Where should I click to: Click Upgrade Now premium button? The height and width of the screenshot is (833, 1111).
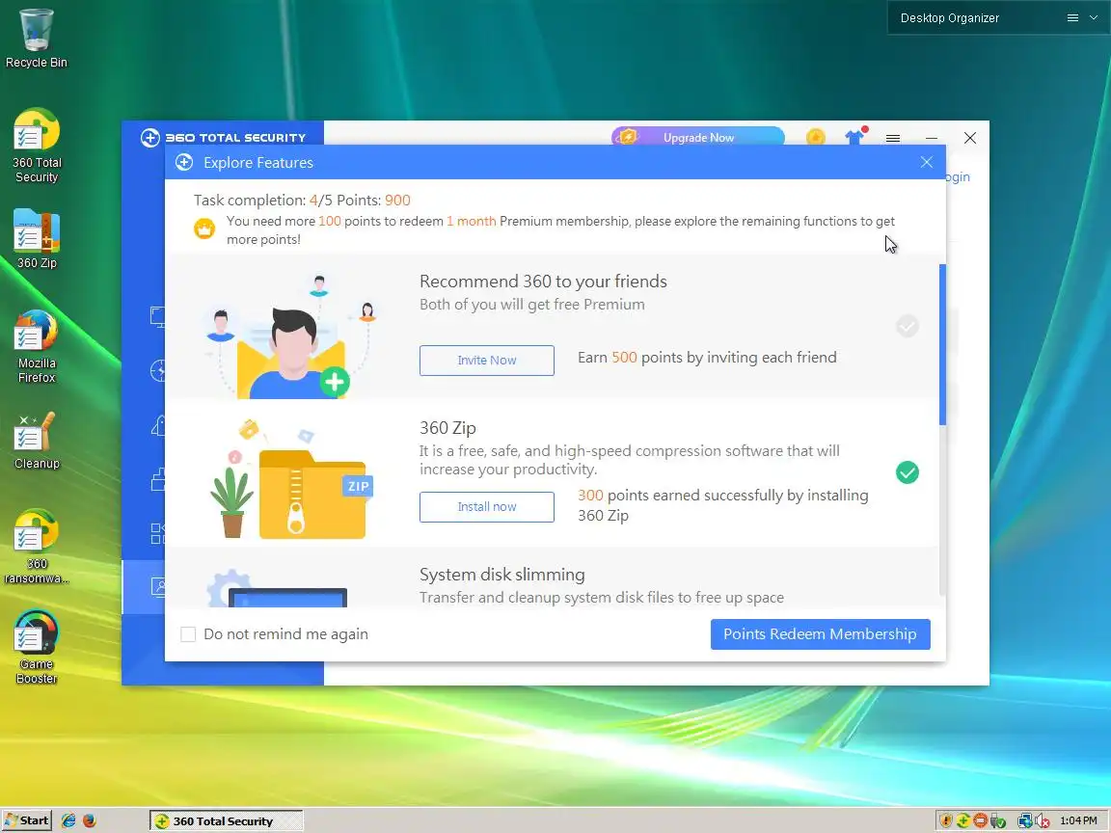tap(698, 138)
